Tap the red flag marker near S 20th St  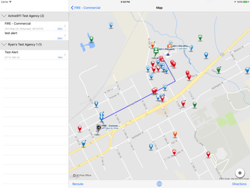pos(183,104)
